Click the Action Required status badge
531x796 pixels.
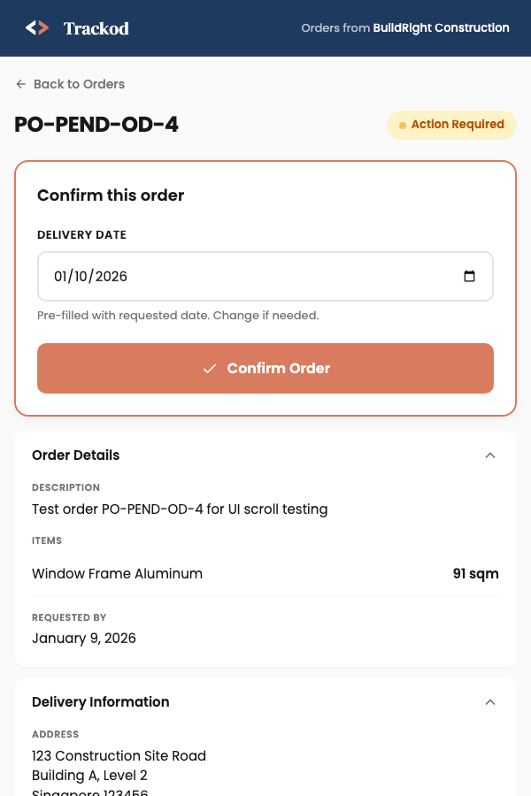point(451,125)
